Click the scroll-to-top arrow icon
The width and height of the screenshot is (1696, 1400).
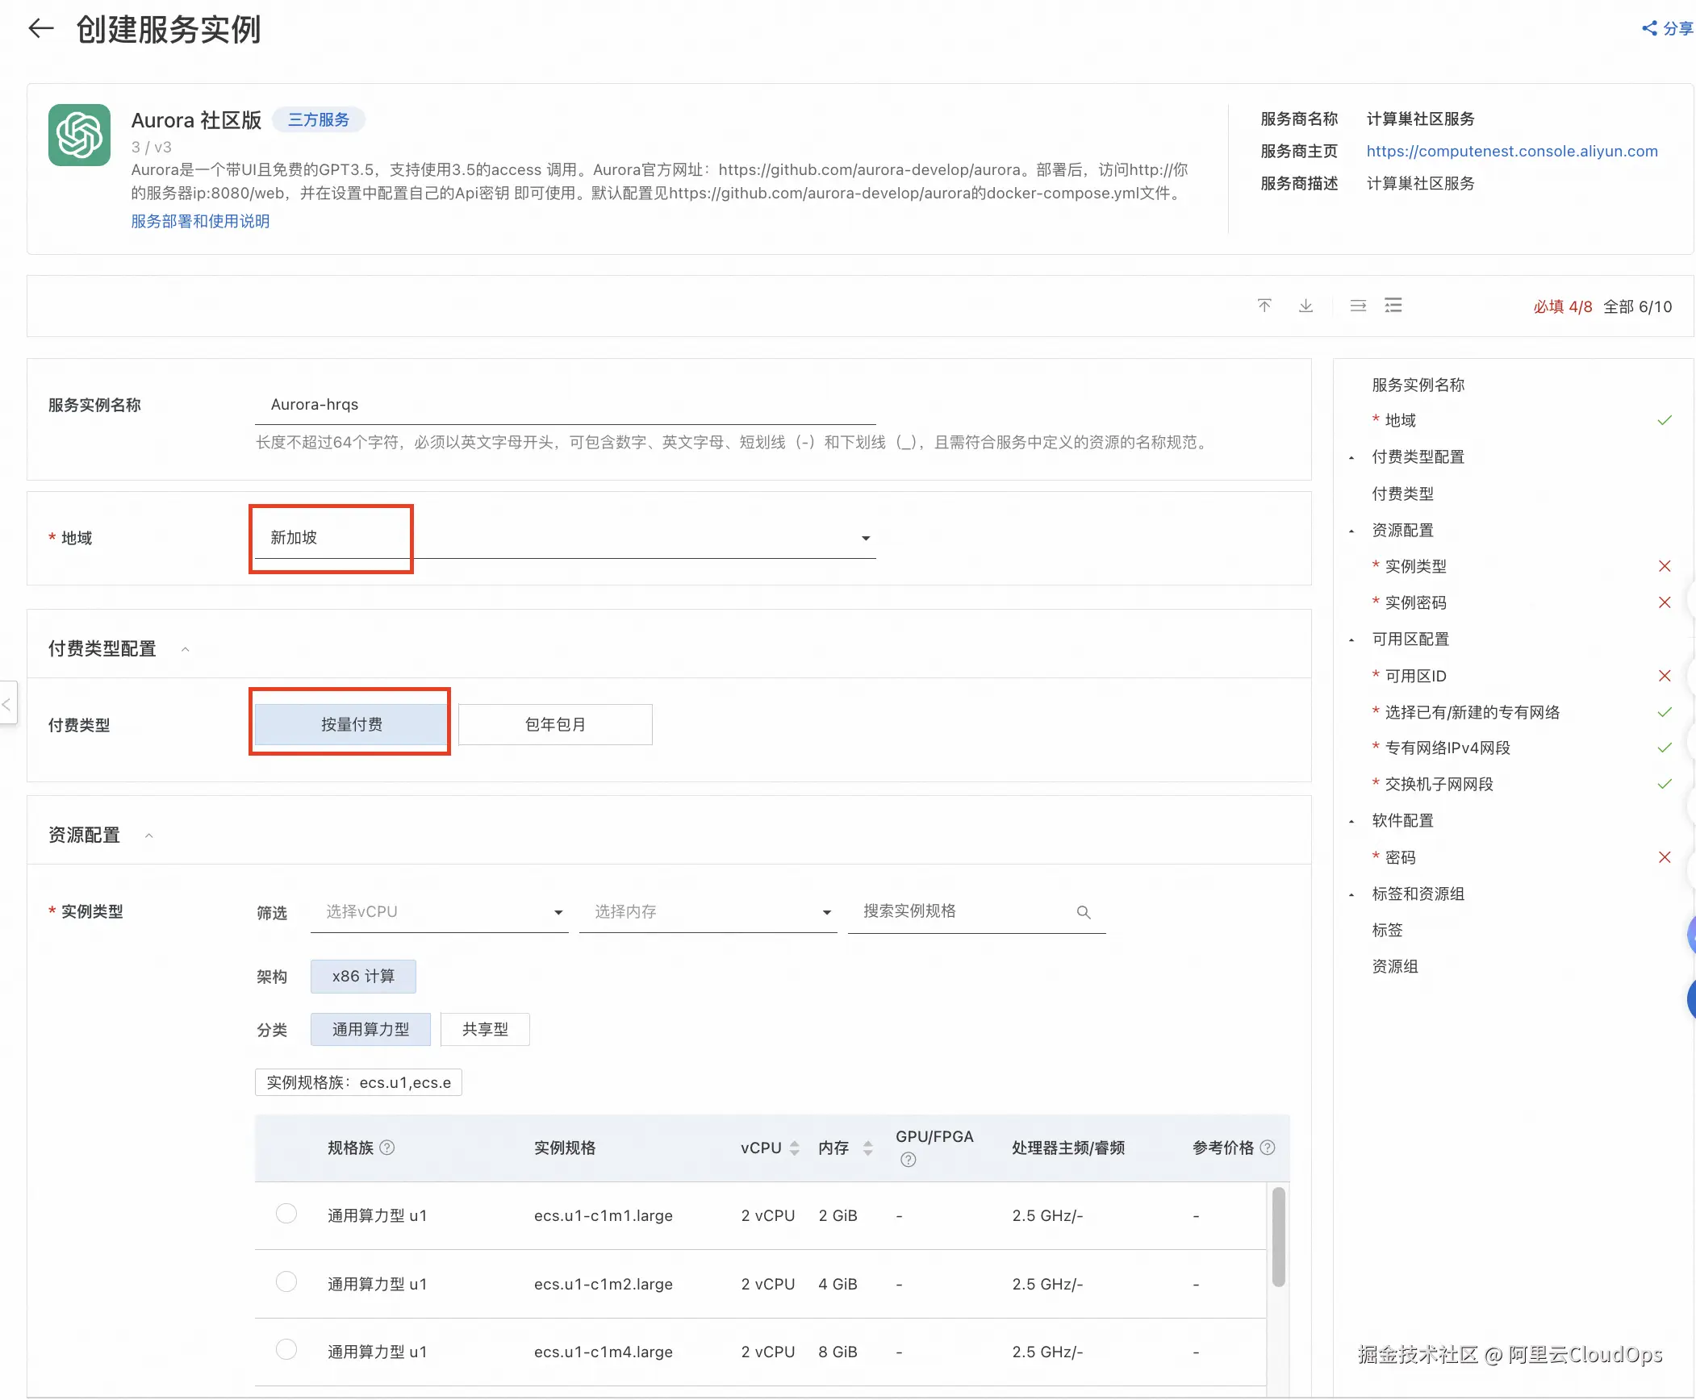pos(1264,306)
